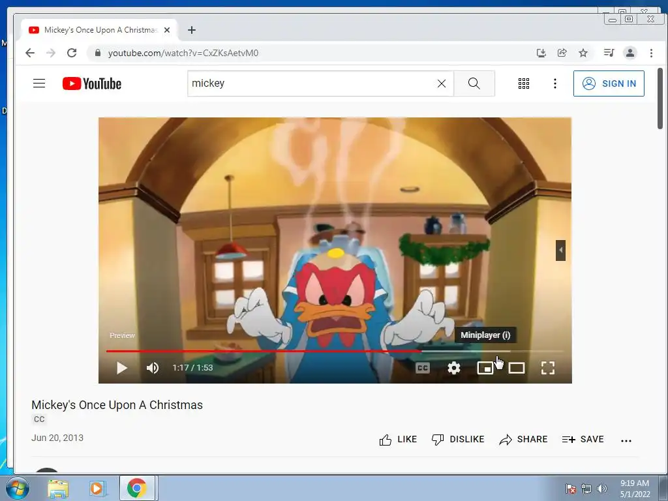The image size is (668, 501).
Task: Open Windows Explorer from taskbar
Action: point(58,489)
